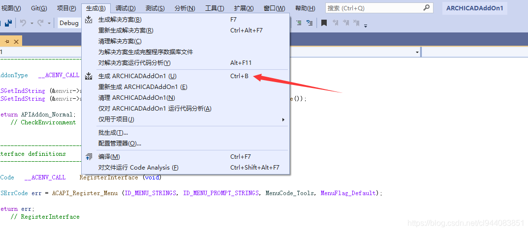Click the // CheckEnvironment comment
This screenshot has height=232, width=528.
point(43,122)
